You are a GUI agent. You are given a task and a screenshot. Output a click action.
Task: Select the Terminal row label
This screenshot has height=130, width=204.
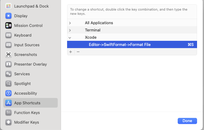click(93, 30)
